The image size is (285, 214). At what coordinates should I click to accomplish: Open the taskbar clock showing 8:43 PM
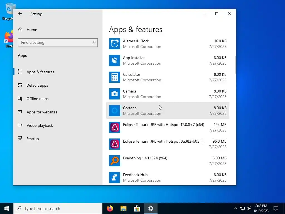[261, 208]
